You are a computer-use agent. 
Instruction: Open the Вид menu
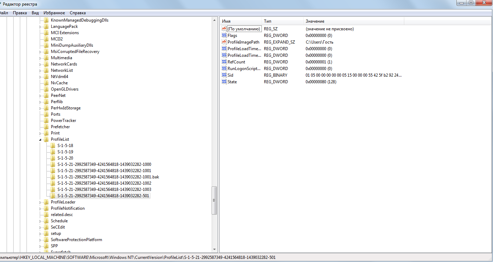pyautogui.click(x=35, y=13)
